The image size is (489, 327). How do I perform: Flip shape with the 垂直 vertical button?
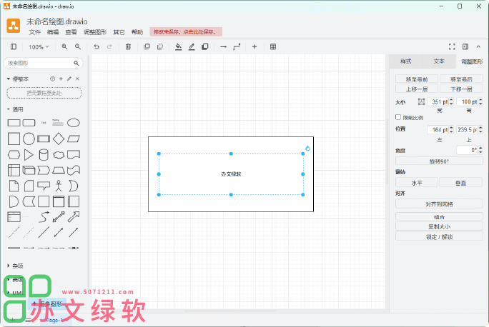point(460,183)
